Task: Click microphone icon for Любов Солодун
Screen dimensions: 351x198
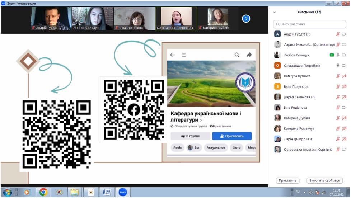Action: pos(338,55)
